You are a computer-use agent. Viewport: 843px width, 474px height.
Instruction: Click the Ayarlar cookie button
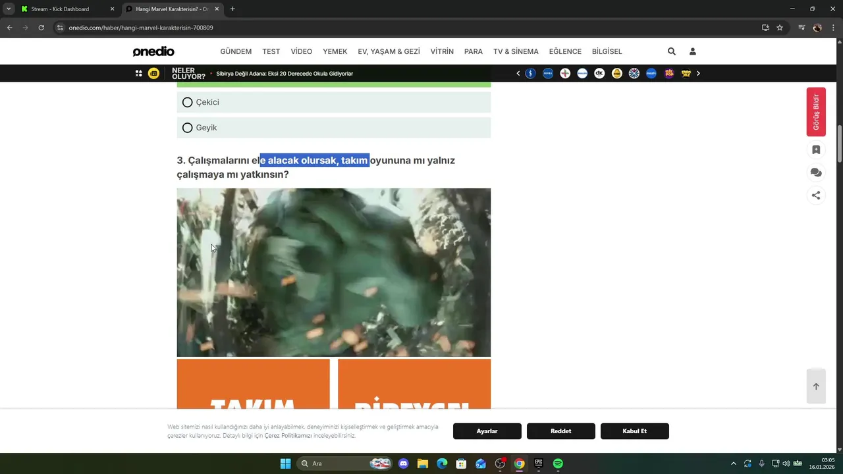487,431
